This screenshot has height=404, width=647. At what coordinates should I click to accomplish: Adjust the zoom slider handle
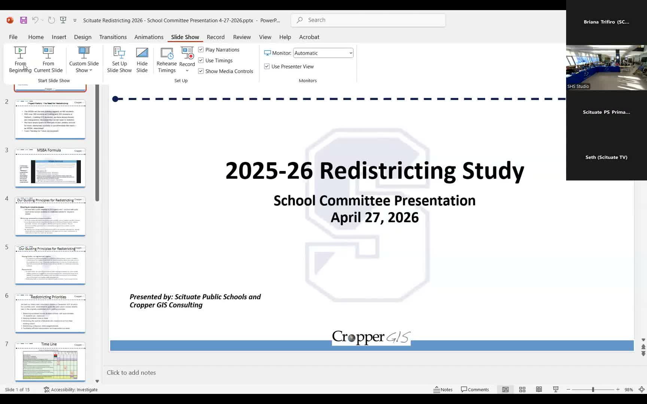[593, 389]
